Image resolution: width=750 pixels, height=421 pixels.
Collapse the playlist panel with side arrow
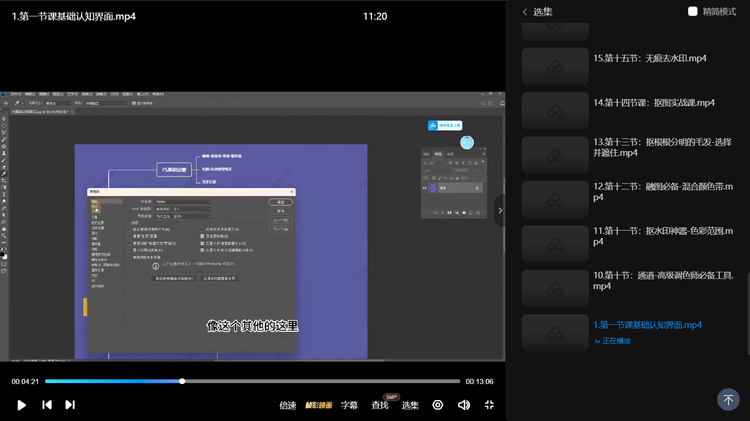click(500, 210)
